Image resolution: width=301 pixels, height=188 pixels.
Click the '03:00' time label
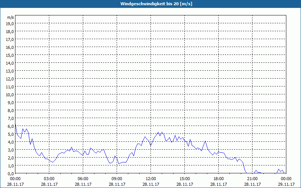coord(49,179)
